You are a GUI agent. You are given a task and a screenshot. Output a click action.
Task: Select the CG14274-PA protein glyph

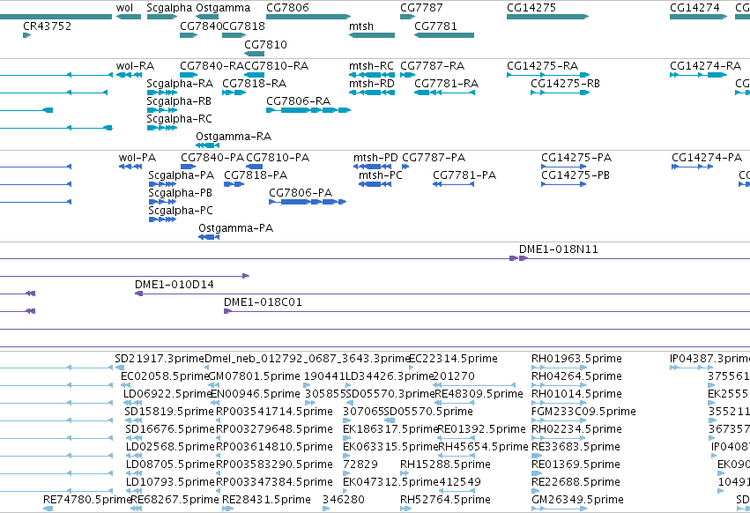692,167
